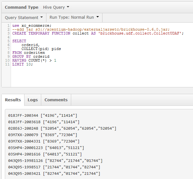Click the HAVING COUNT(*) > 1 line
193x179 pixels.
pos(34,60)
